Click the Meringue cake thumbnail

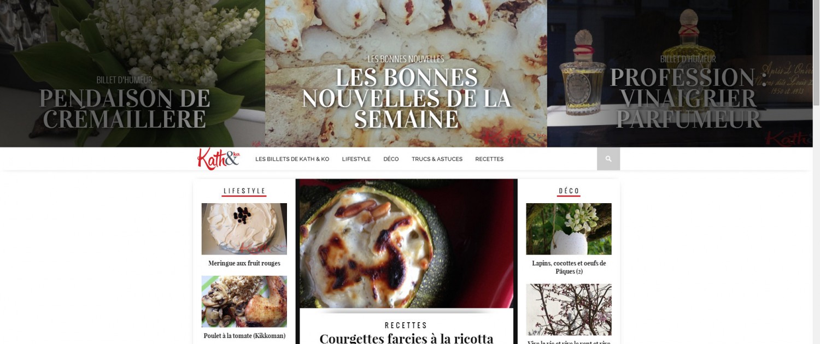(x=244, y=229)
